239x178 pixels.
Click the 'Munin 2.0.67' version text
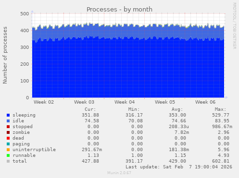pyautogui.click(x=119, y=173)
